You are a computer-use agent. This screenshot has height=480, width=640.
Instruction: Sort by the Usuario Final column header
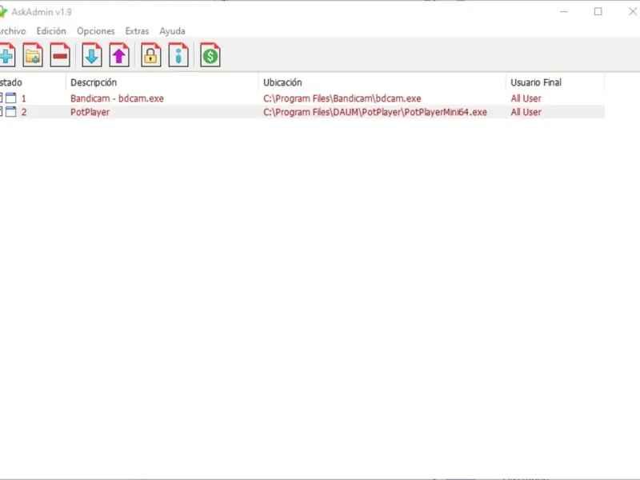555,82
